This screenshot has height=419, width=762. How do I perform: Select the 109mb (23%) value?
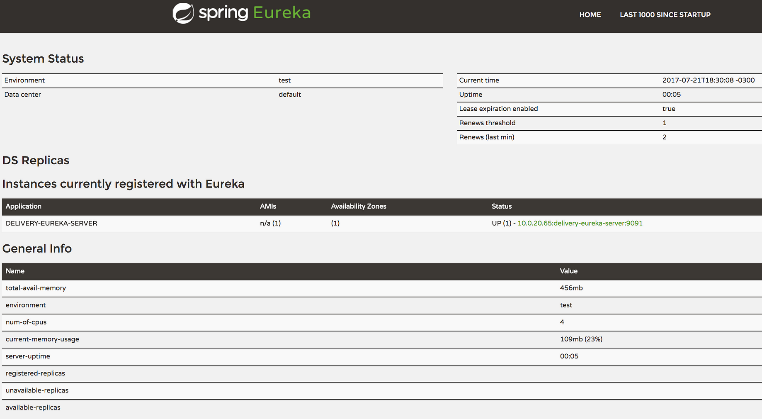click(x=581, y=339)
